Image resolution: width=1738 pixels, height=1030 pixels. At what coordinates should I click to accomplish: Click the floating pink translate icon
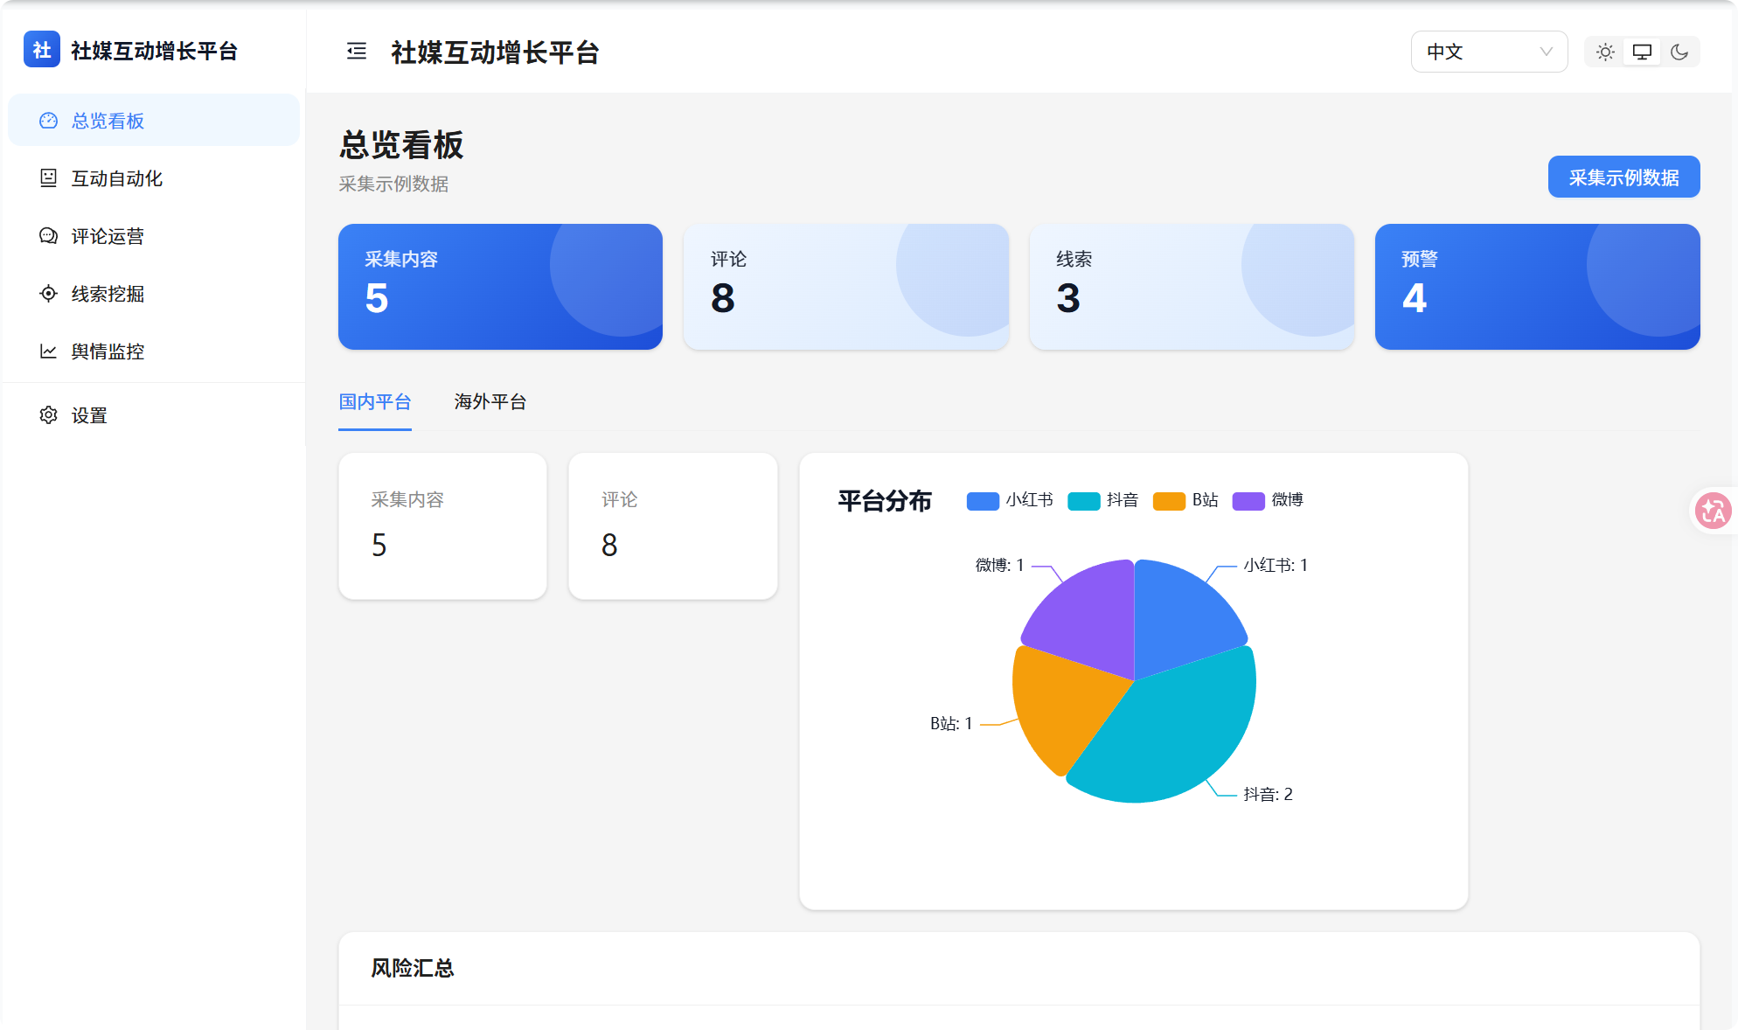(x=1713, y=511)
